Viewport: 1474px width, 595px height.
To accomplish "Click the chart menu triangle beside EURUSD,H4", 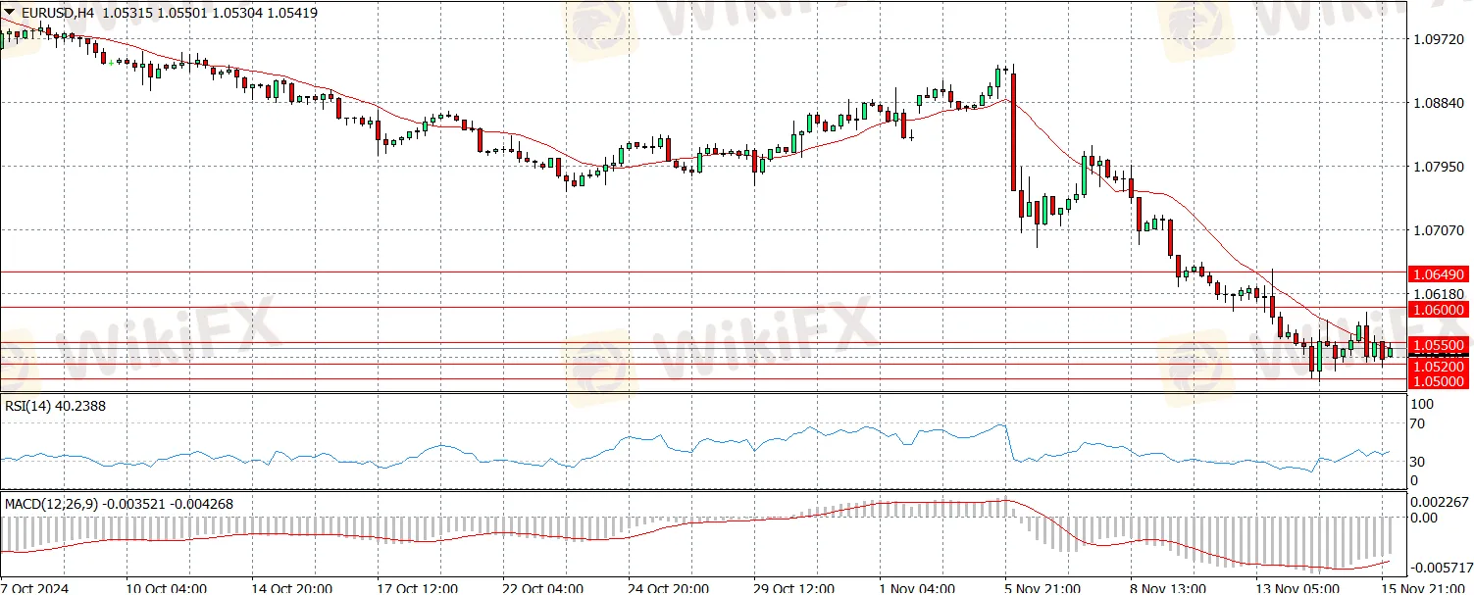I will (8, 14).
